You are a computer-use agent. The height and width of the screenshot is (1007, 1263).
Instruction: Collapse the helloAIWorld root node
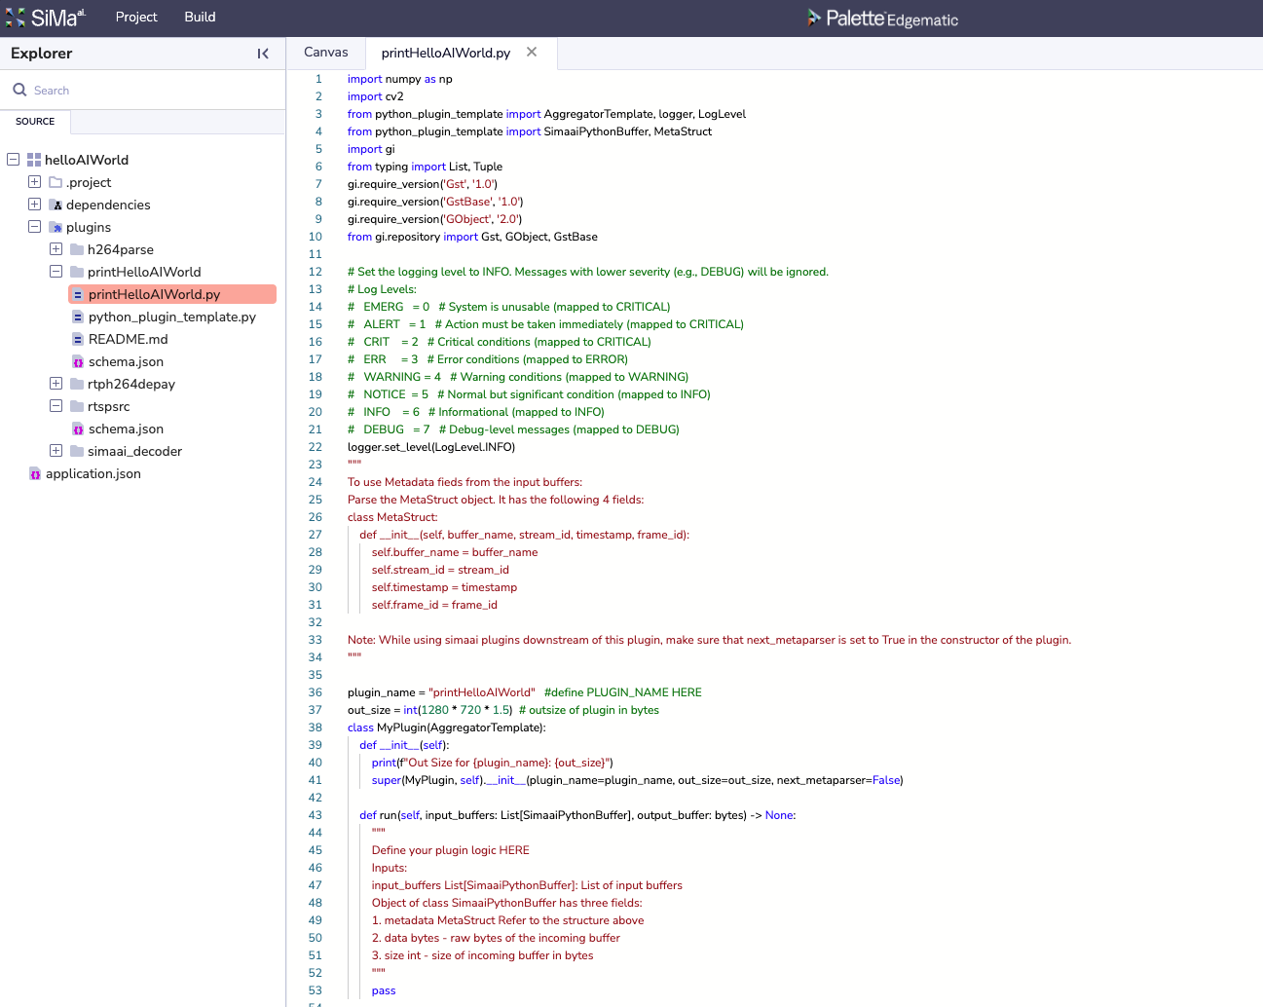tap(14, 159)
